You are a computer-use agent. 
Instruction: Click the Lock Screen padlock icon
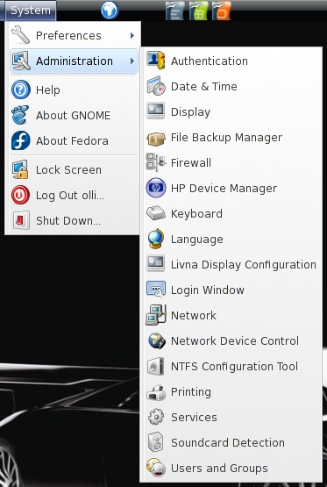tap(20, 169)
